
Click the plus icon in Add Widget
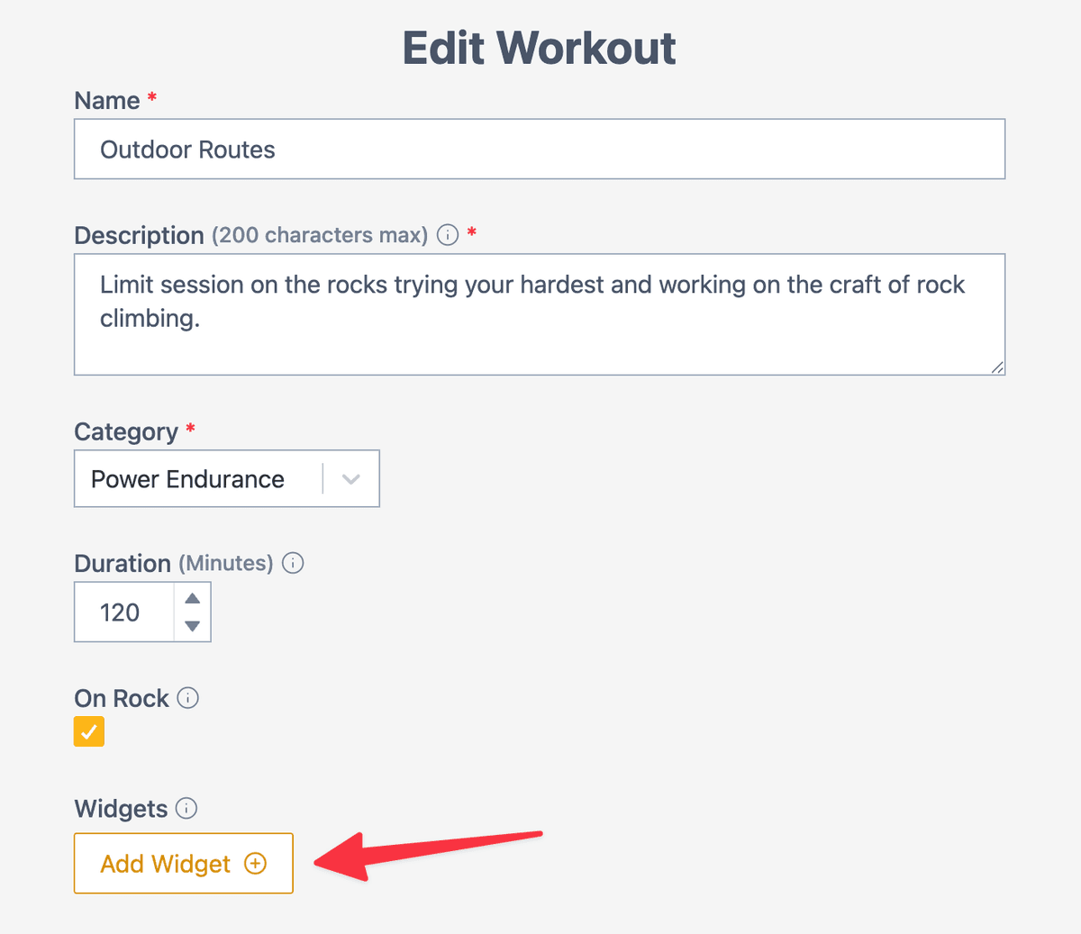pyautogui.click(x=256, y=864)
